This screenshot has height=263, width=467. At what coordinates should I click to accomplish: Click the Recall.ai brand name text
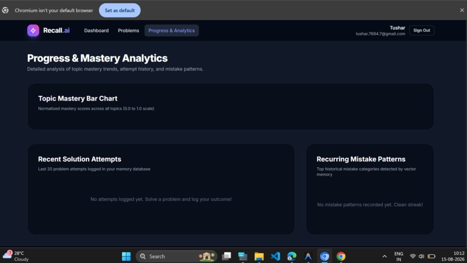(x=56, y=30)
